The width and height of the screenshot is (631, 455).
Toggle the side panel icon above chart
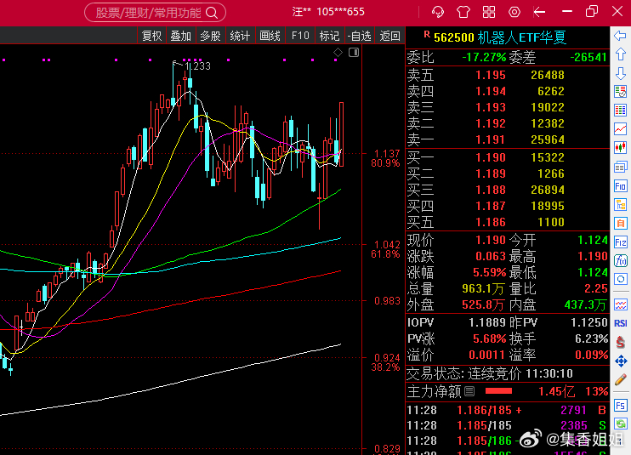pyautogui.click(x=354, y=52)
